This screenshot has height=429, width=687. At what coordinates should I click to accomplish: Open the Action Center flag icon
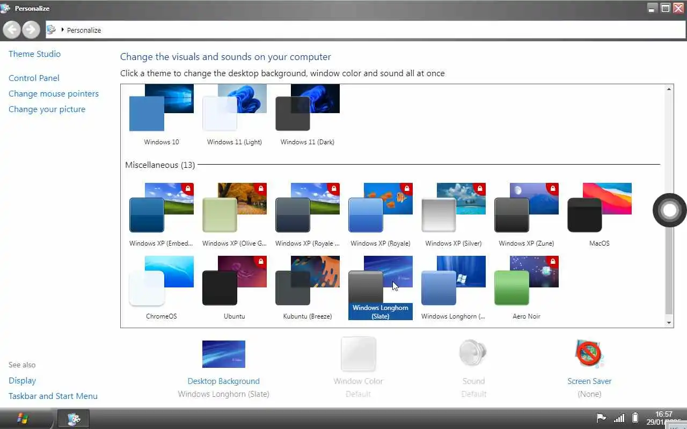(601, 418)
